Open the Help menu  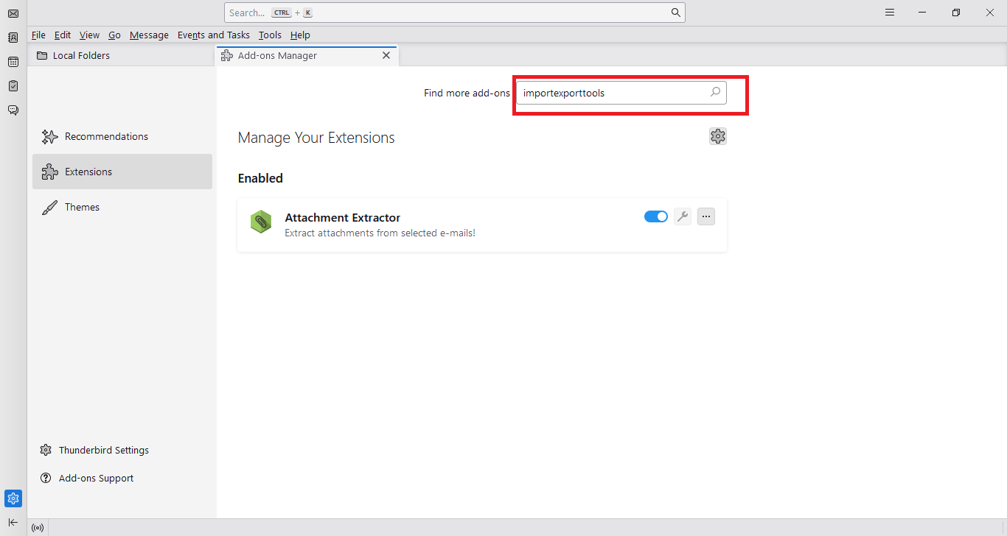tap(300, 35)
